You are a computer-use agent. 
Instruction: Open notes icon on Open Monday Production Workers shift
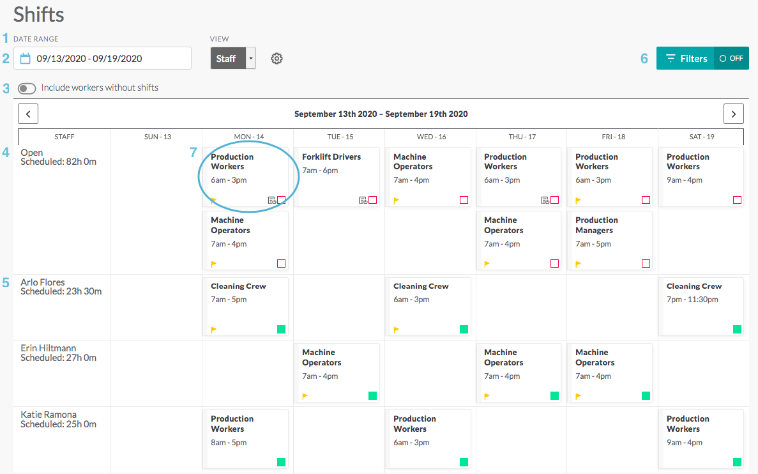pyautogui.click(x=271, y=200)
